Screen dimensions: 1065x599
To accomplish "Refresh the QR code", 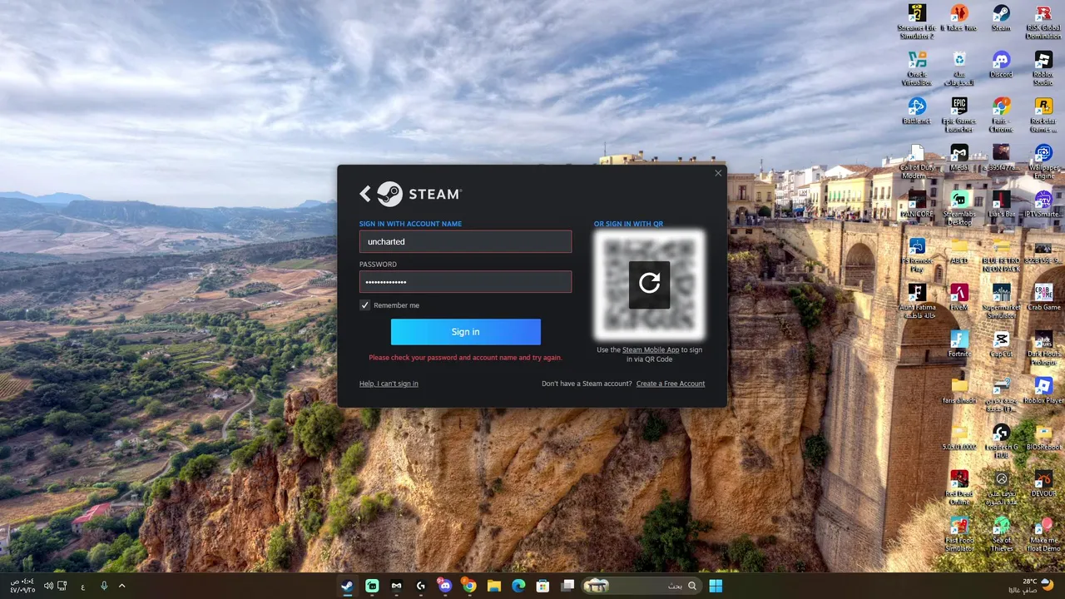I will tap(649, 284).
